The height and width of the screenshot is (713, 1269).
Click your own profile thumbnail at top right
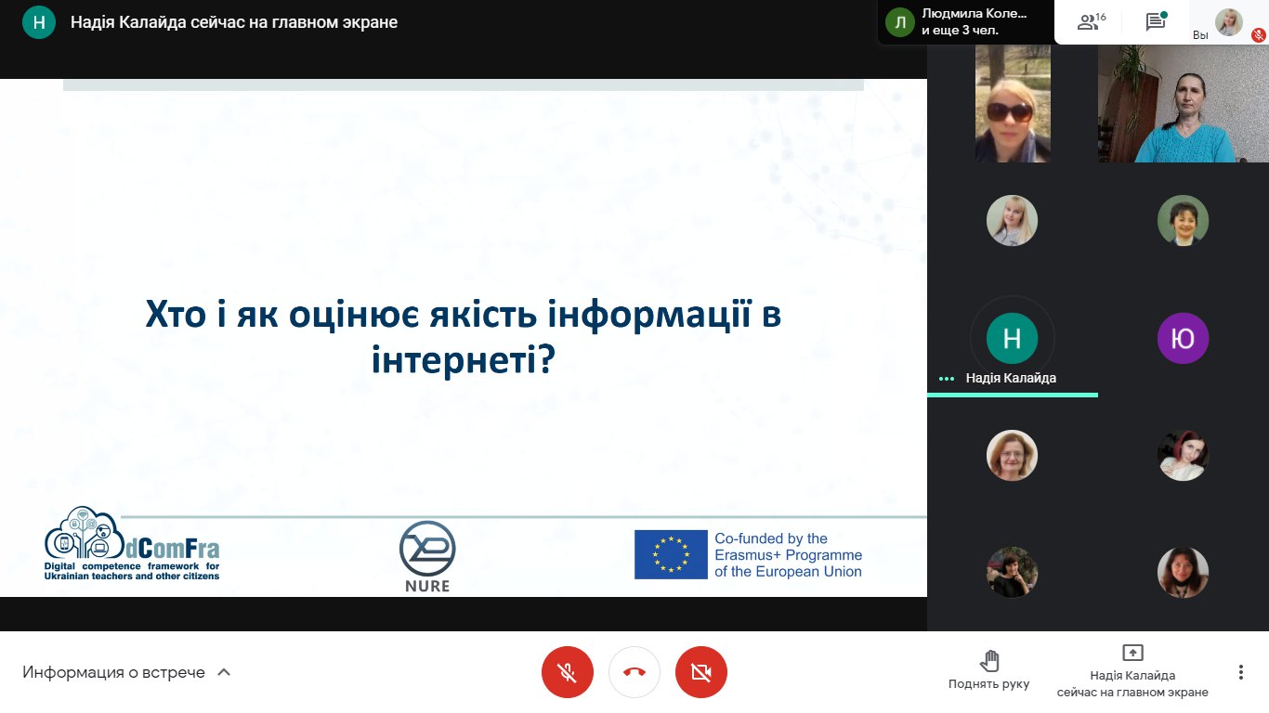point(1229,22)
